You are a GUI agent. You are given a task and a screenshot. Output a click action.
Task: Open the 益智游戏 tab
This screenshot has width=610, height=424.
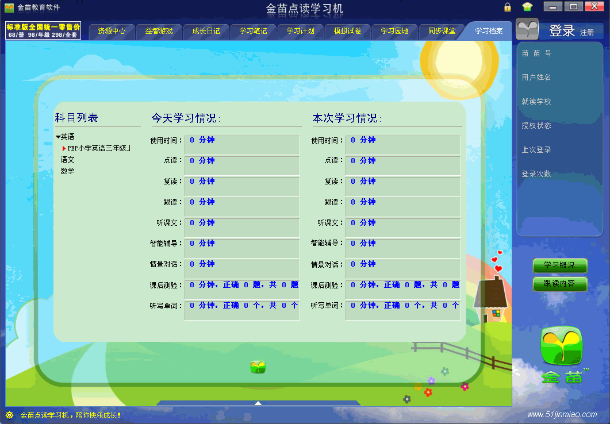click(x=159, y=31)
